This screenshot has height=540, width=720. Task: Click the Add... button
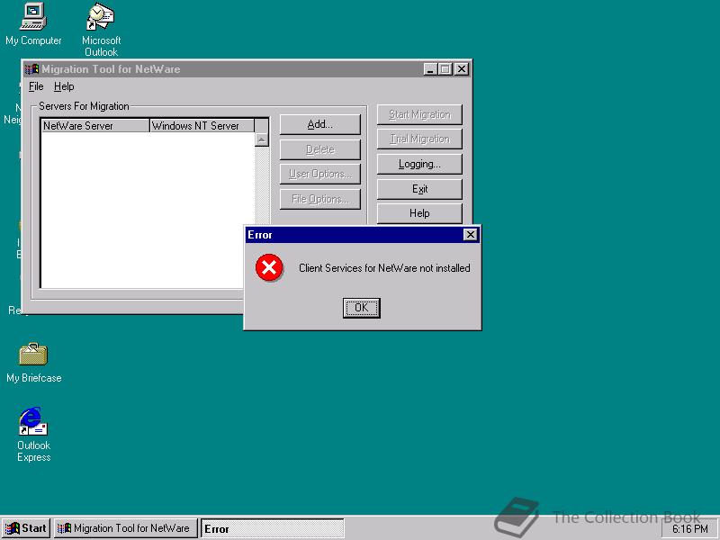pyautogui.click(x=320, y=124)
